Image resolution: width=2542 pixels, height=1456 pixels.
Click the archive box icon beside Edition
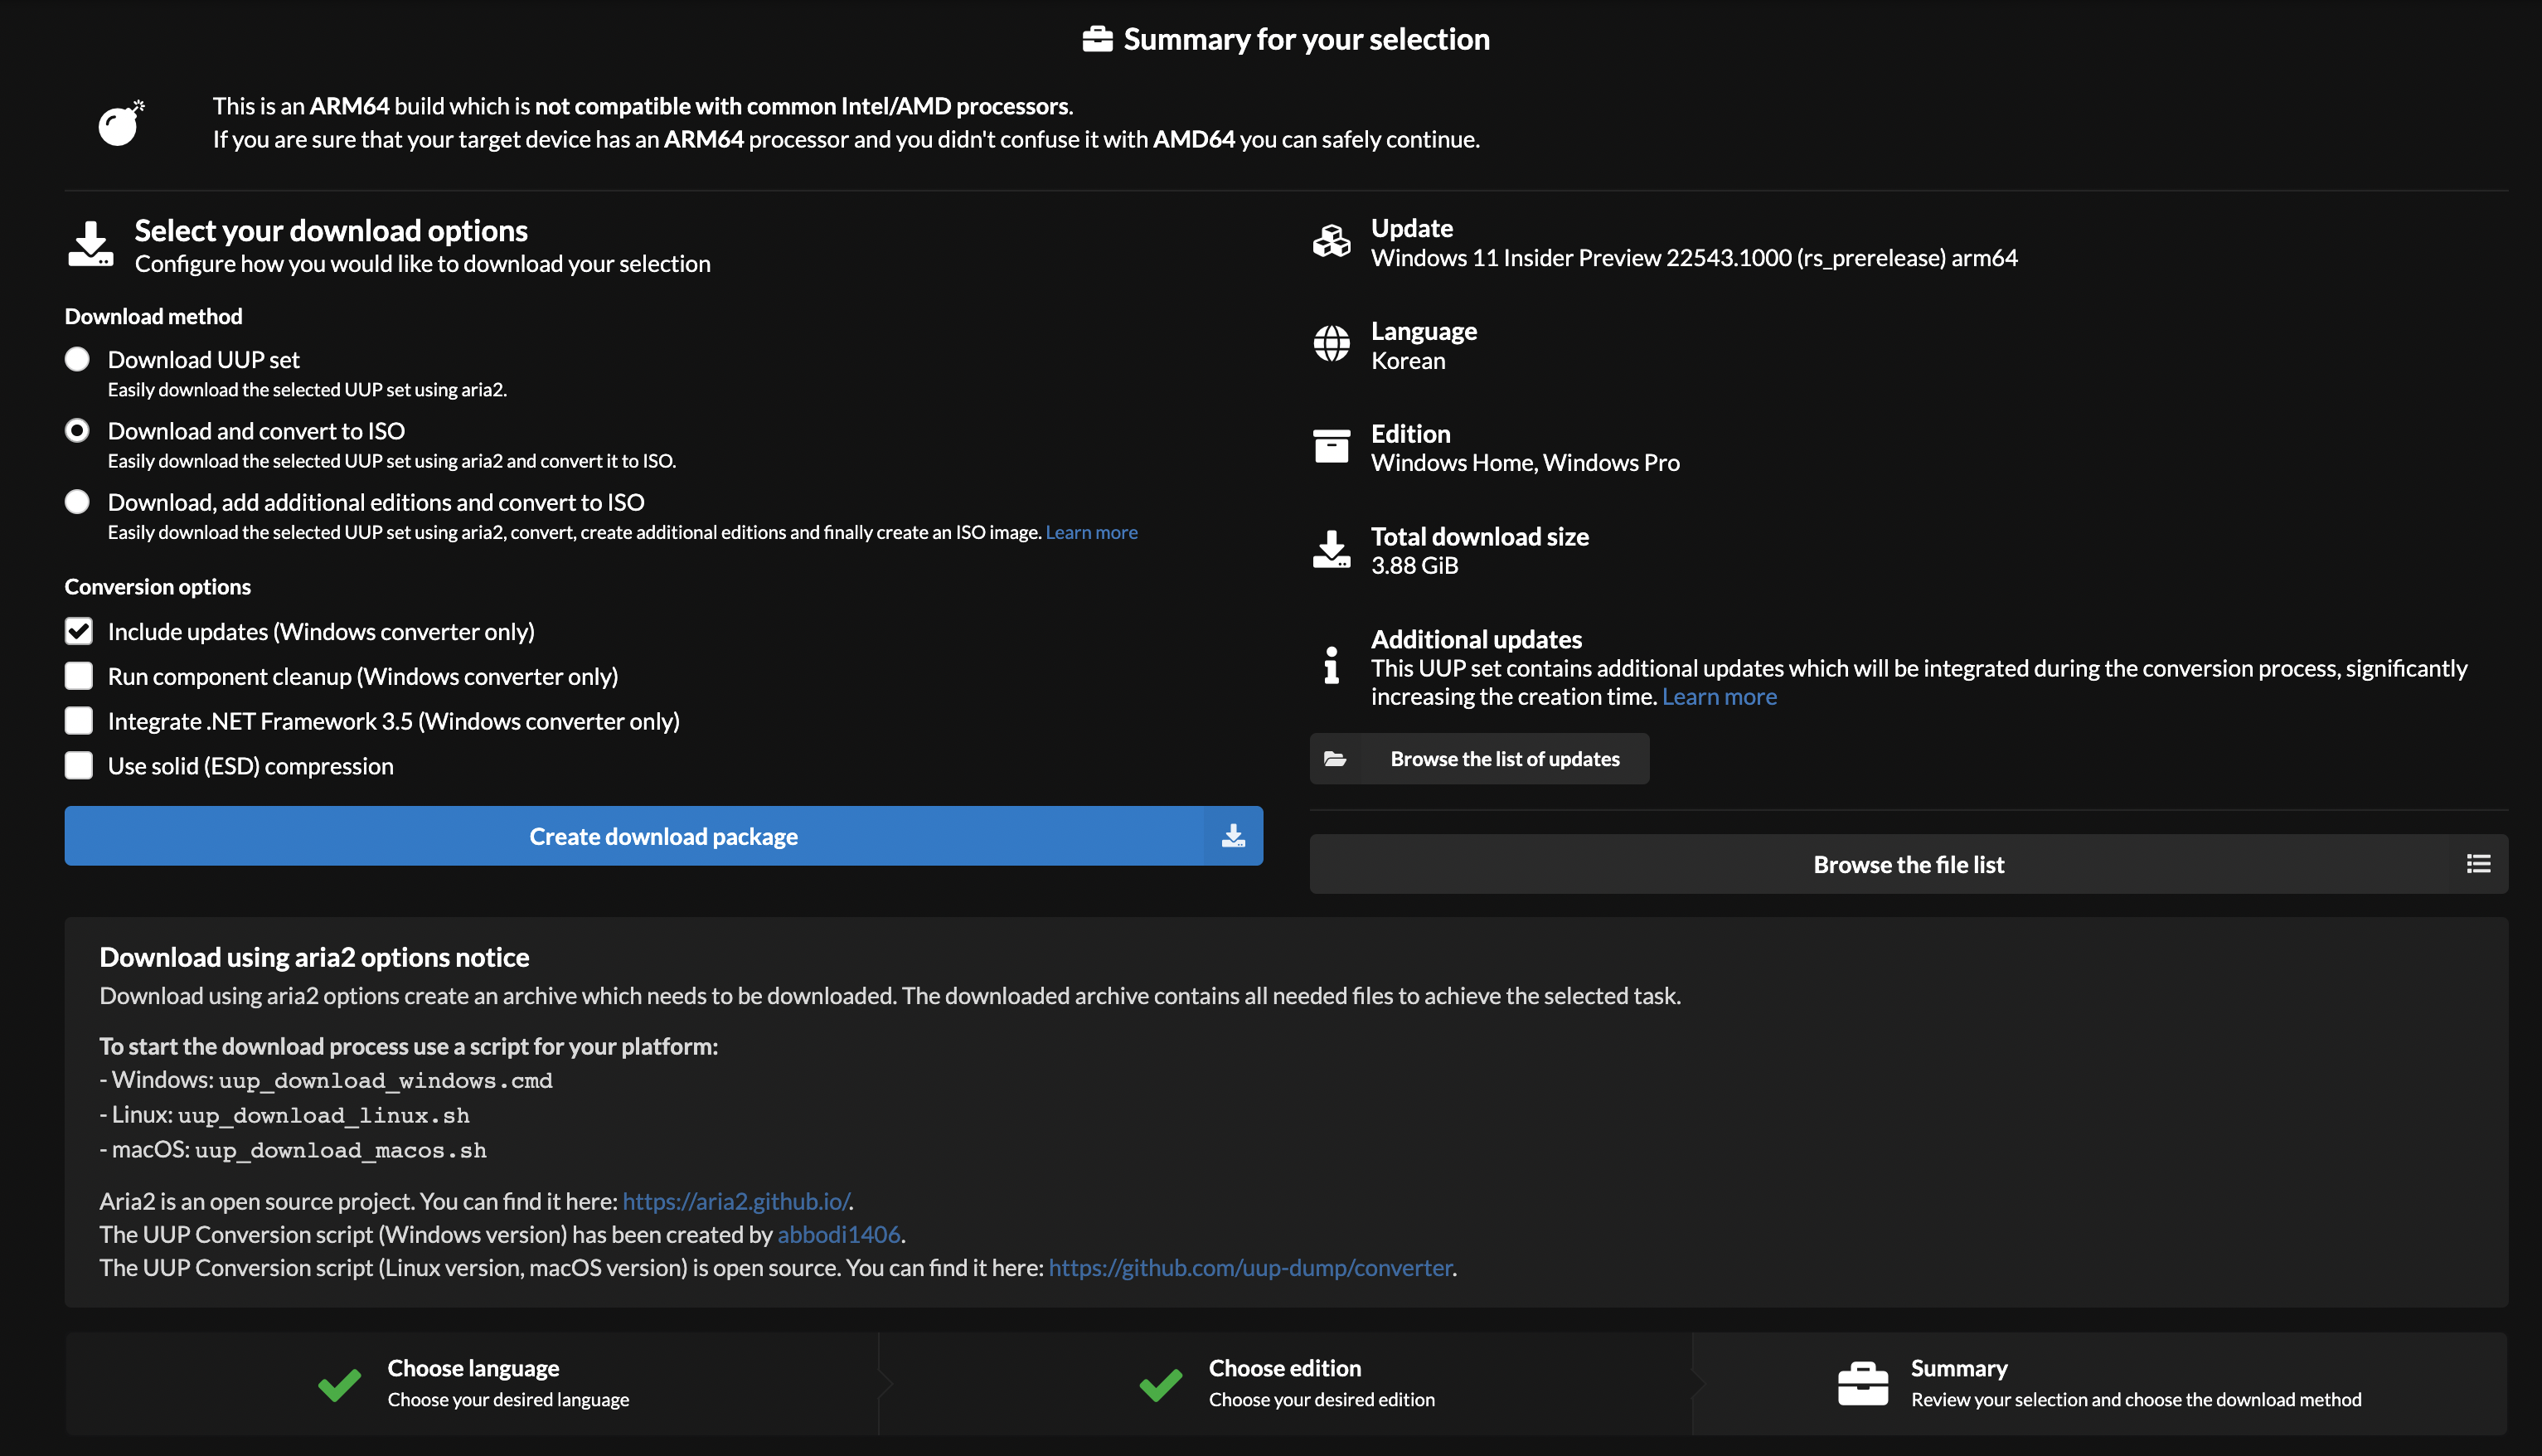pos(1331,446)
